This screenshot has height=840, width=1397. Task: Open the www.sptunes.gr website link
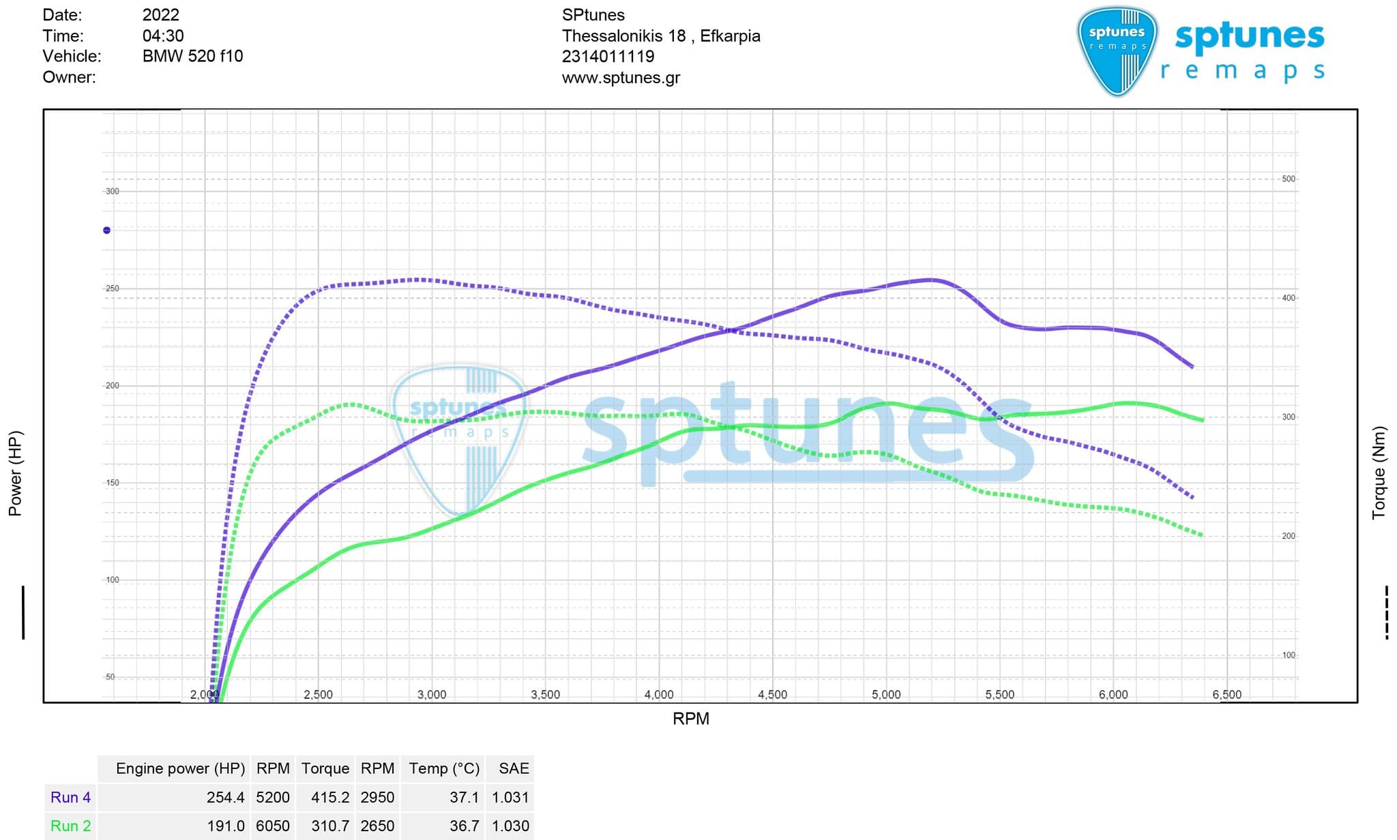[x=620, y=78]
